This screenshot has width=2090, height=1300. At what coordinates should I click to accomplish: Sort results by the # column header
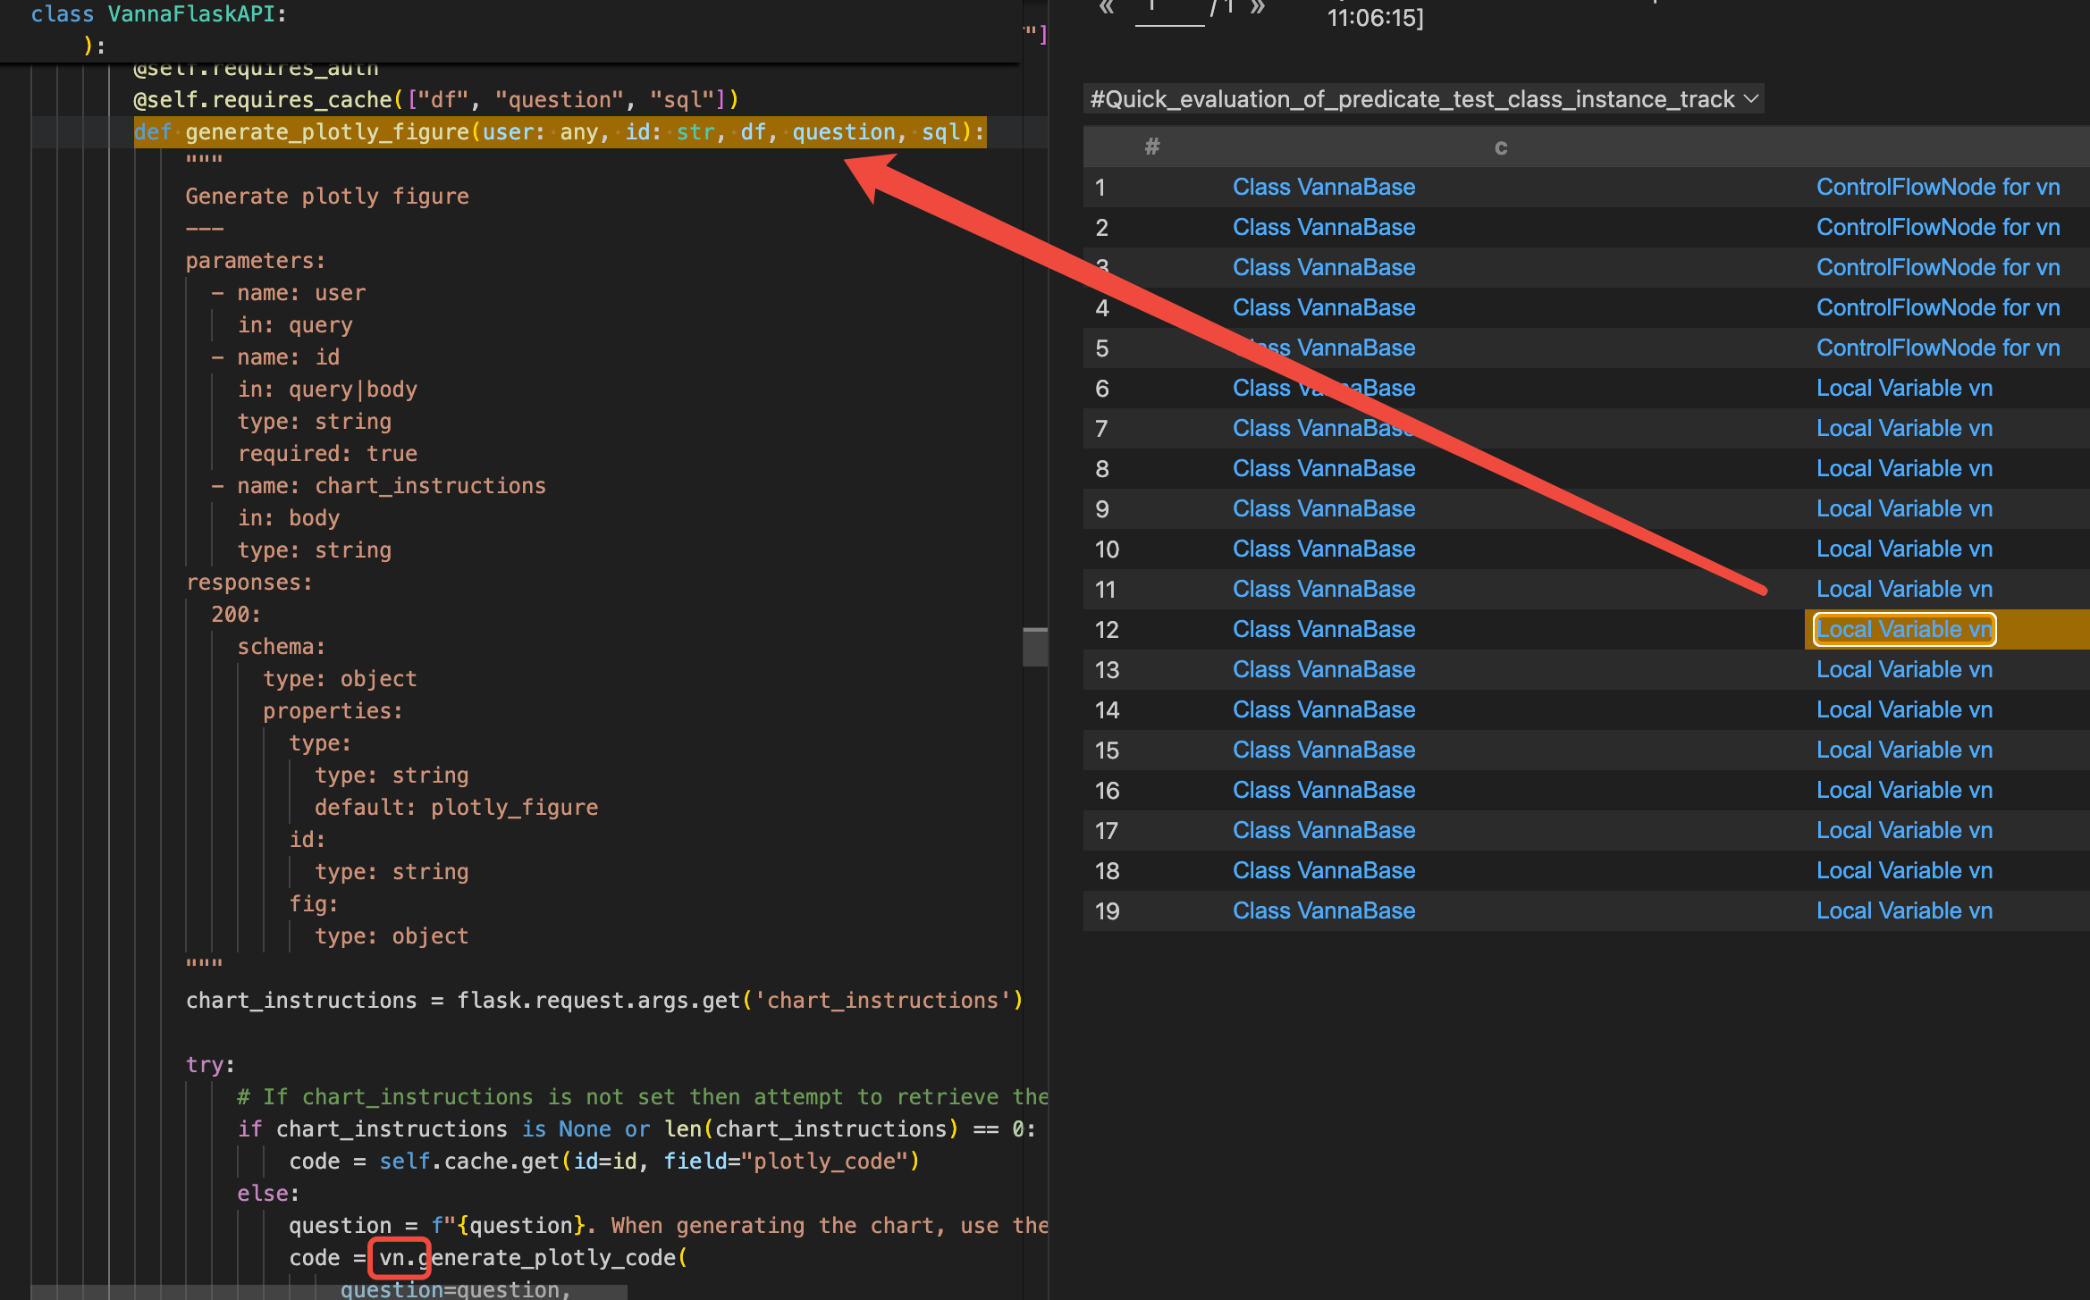[1152, 147]
